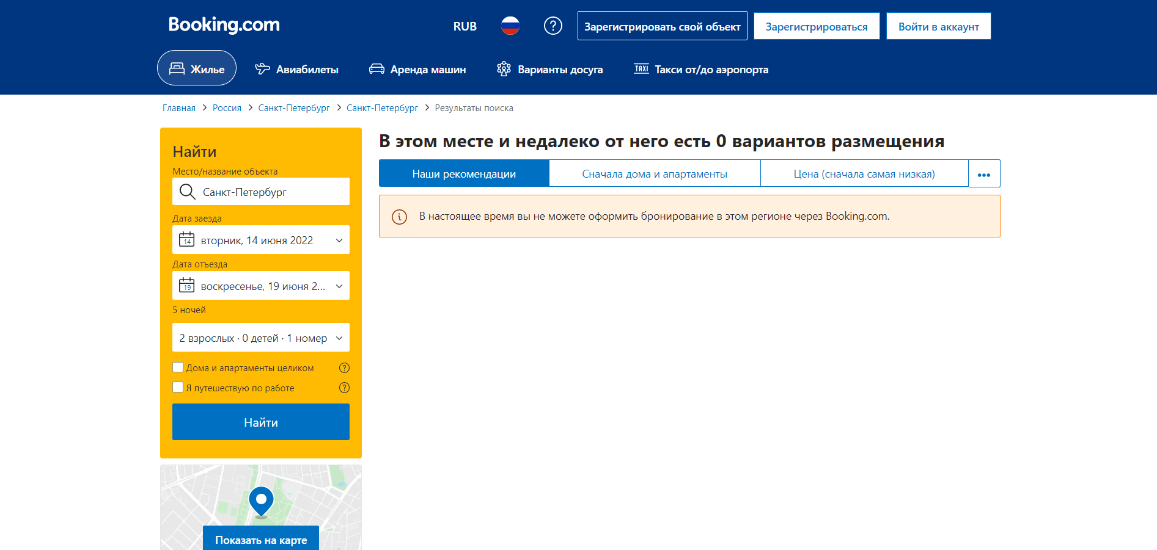Click the destination field with Санкт-Петербург
Viewport: 1157px width, 550px height.
(x=261, y=192)
